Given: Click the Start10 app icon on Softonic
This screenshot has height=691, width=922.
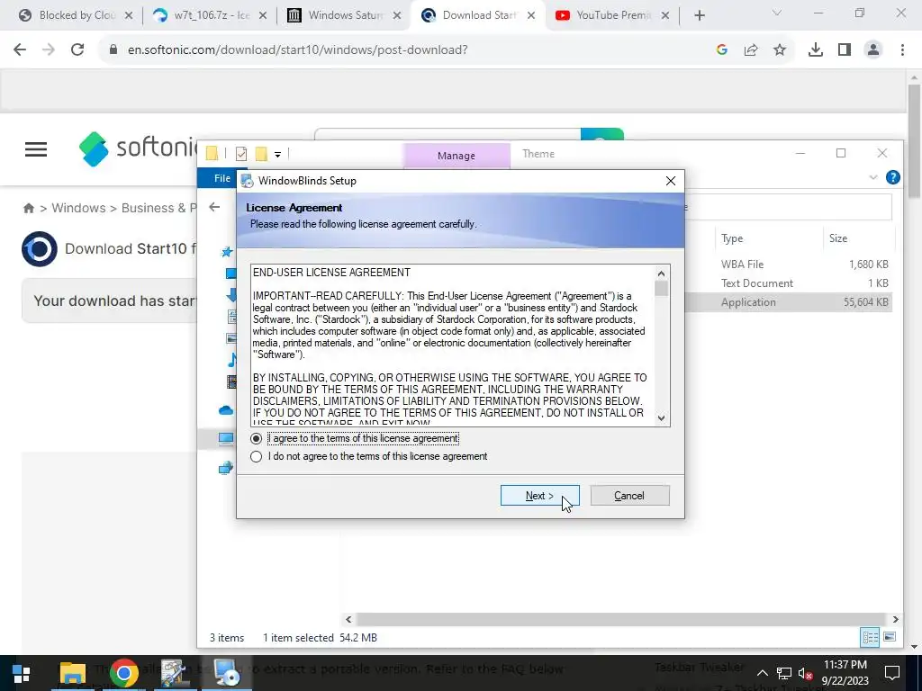Looking at the screenshot, I should click(40, 249).
